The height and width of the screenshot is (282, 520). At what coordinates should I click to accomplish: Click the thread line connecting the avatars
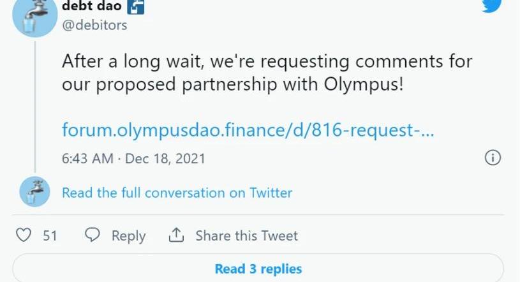34,107
